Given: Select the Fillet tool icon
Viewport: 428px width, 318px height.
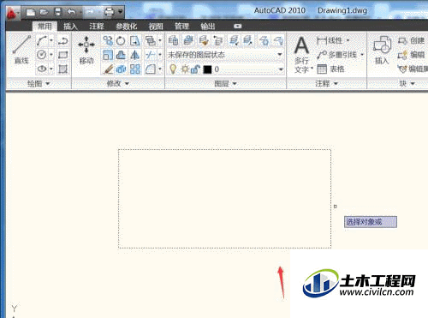Looking at the screenshot, I should click(x=150, y=69).
